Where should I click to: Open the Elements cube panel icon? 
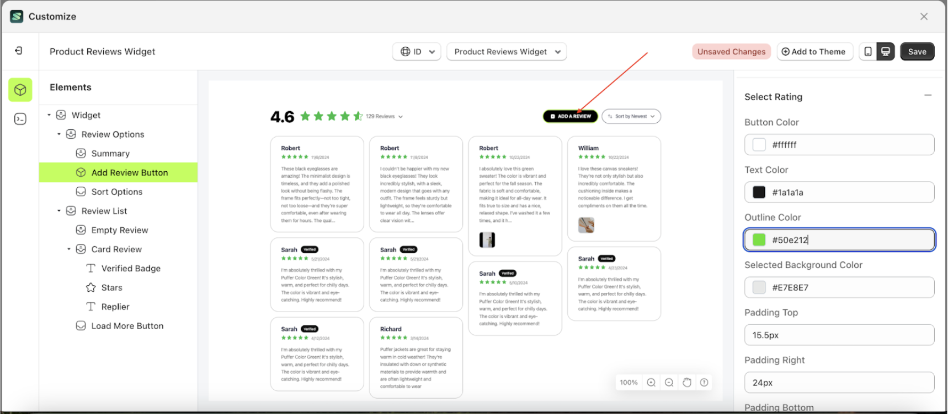[x=20, y=90]
